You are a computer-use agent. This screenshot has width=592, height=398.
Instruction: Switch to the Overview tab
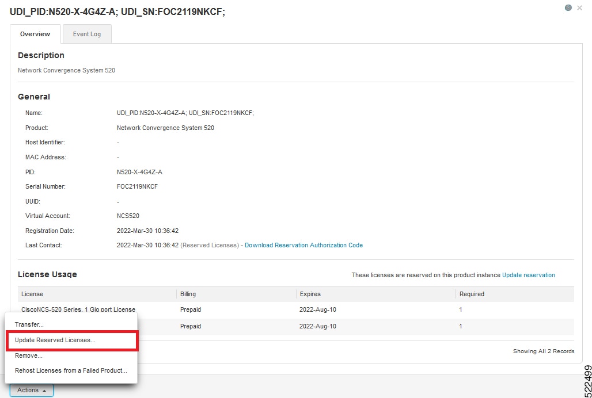pyautogui.click(x=35, y=34)
